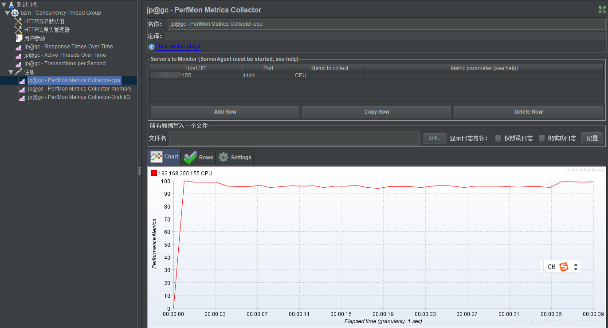Image resolution: width=608 pixels, height=328 pixels.
Task: Click the Host IP cell ending in 155
Action: [196, 75]
